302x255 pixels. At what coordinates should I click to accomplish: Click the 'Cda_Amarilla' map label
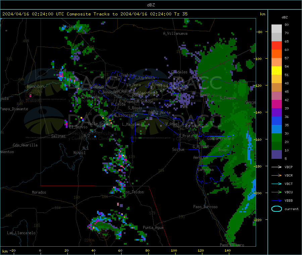(25, 145)
